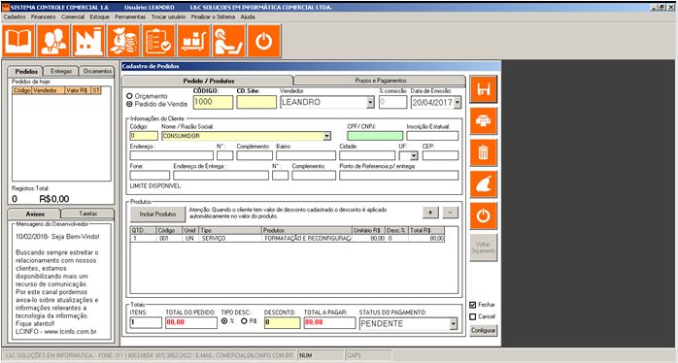Switch to the Pedido / Produtos tab

click(209, 81)
